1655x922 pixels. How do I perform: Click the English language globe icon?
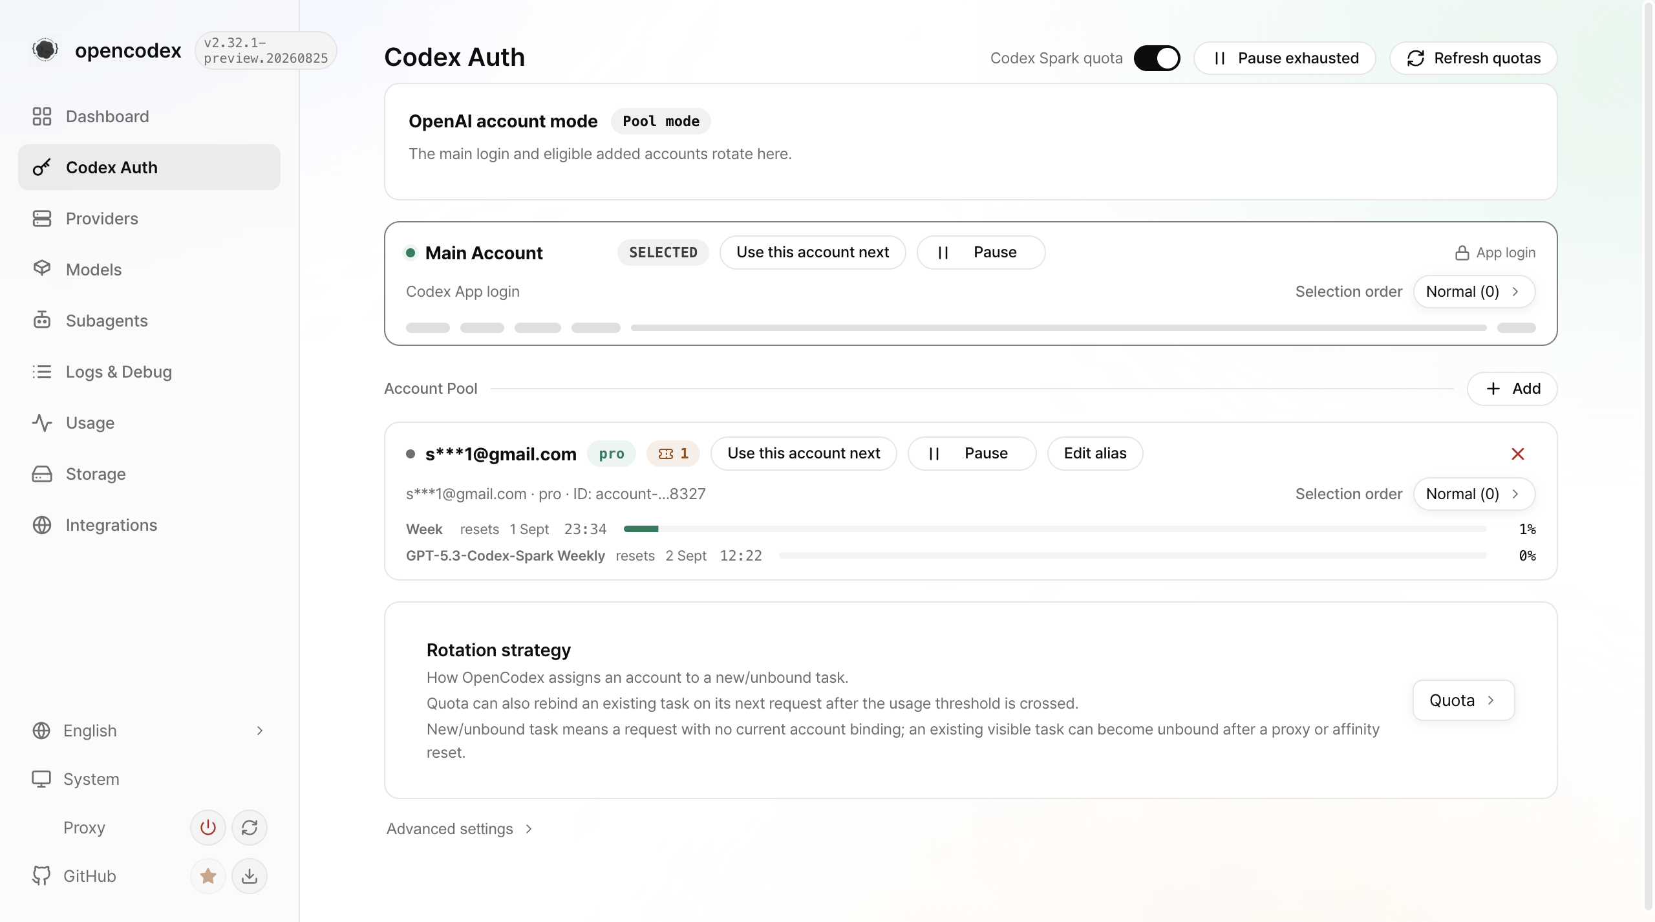(x=41, y=731)
